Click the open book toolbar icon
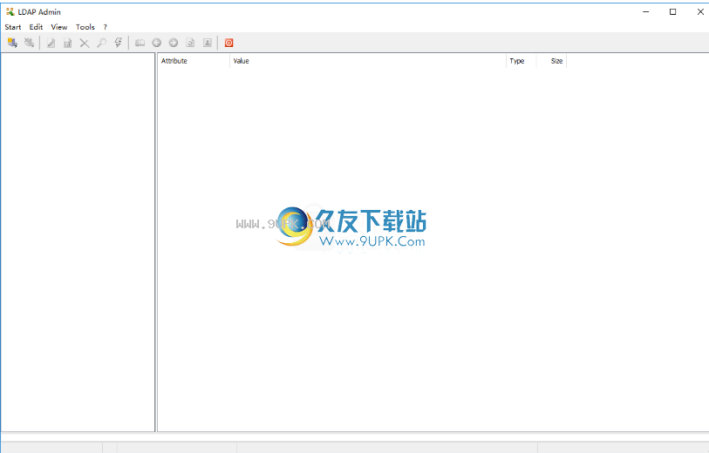The image size is (709, 453). point(140,43)
